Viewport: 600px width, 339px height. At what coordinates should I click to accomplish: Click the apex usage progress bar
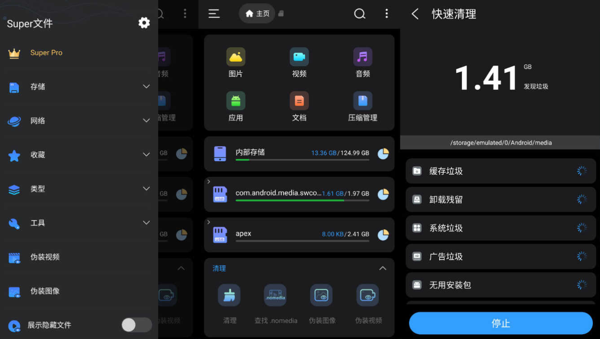point(302,241)
